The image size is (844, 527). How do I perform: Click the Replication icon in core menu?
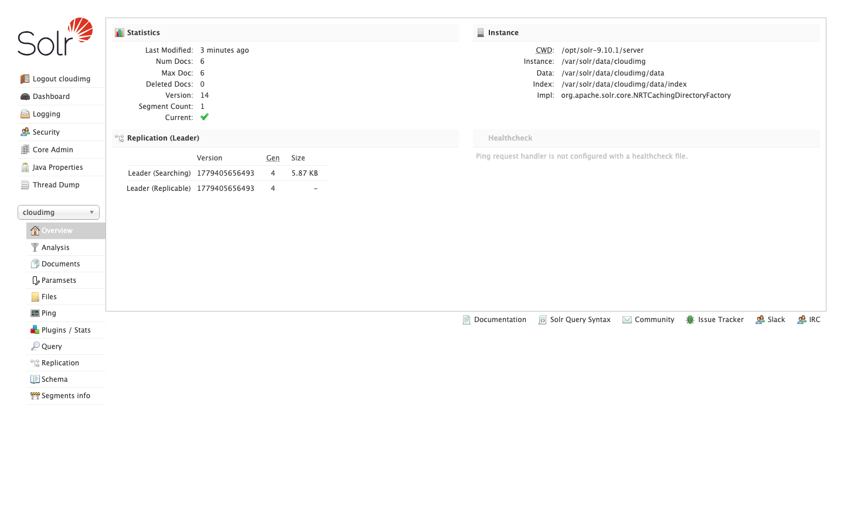35,363
